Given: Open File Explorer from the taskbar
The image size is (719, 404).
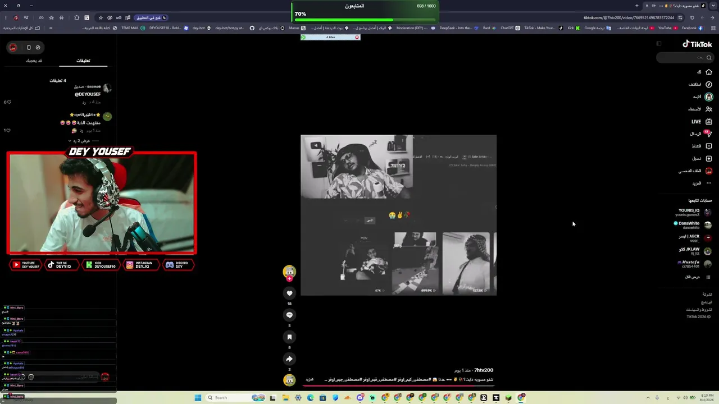Looking at the screenshot, I should (x=285, y=398).
